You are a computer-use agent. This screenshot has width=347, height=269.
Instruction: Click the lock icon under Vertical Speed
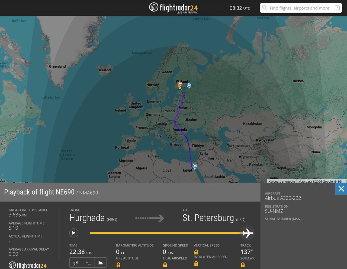point(196,252)
